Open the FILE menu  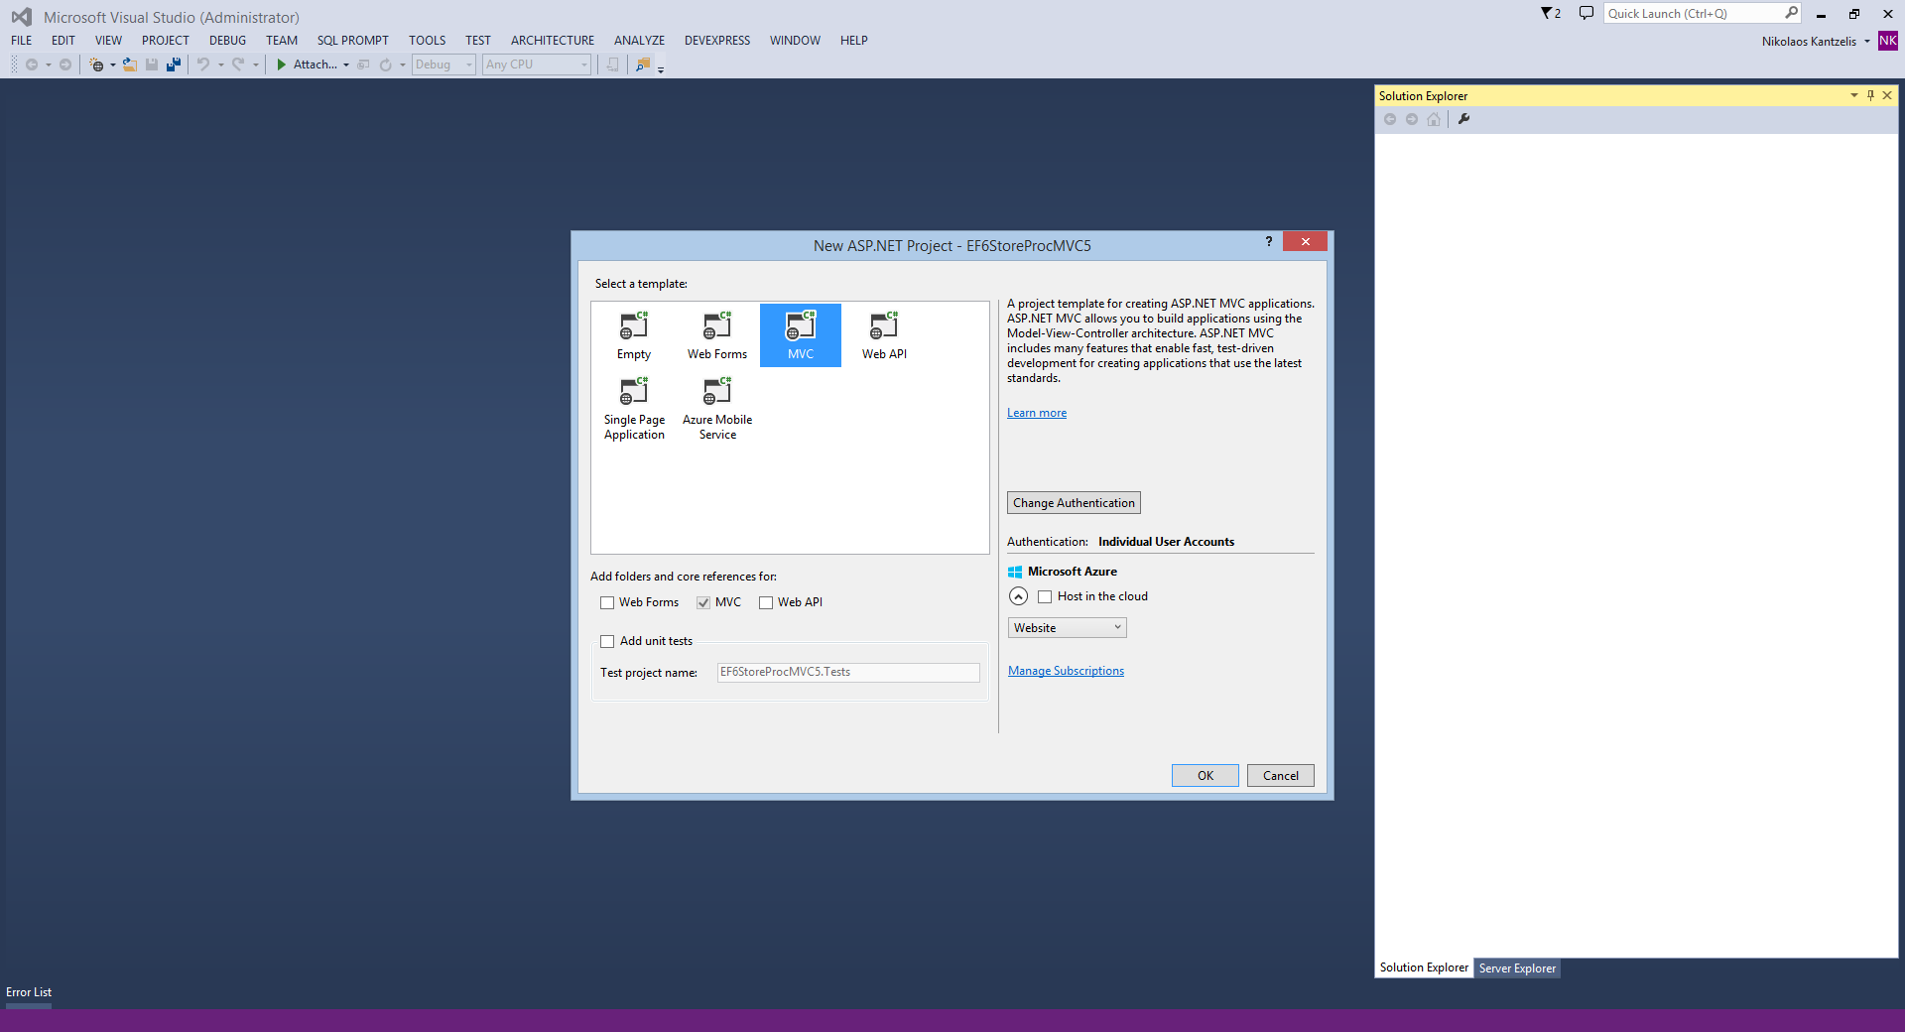(x=21, y=41)
